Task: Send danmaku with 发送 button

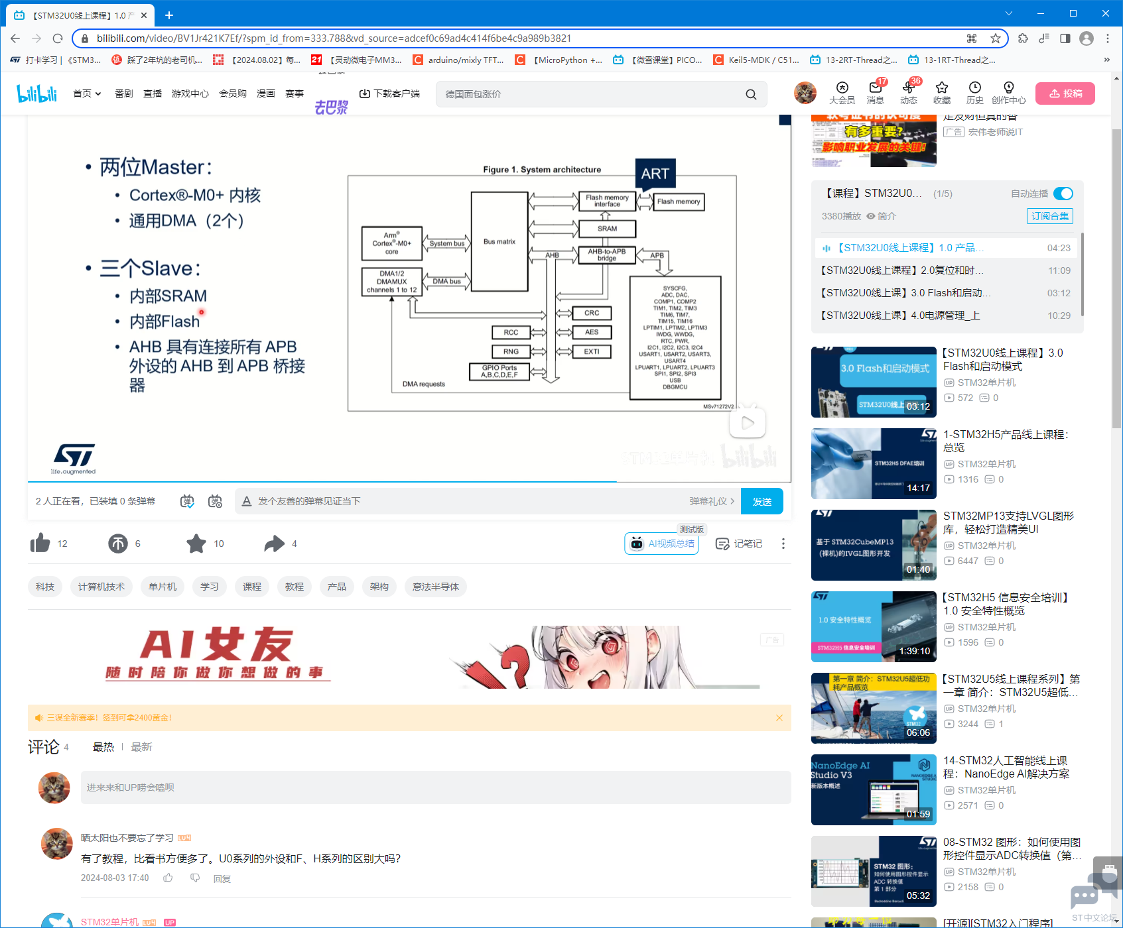Action: click(x=762, y=501)
